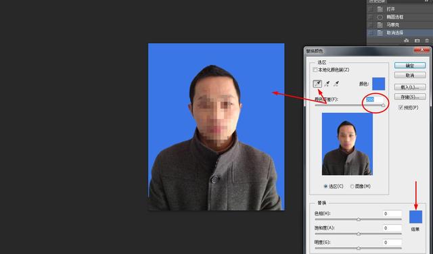The image size is (433, 254).
Task: Toggle the 预览(P) preview checkbox
Action: 401,107
